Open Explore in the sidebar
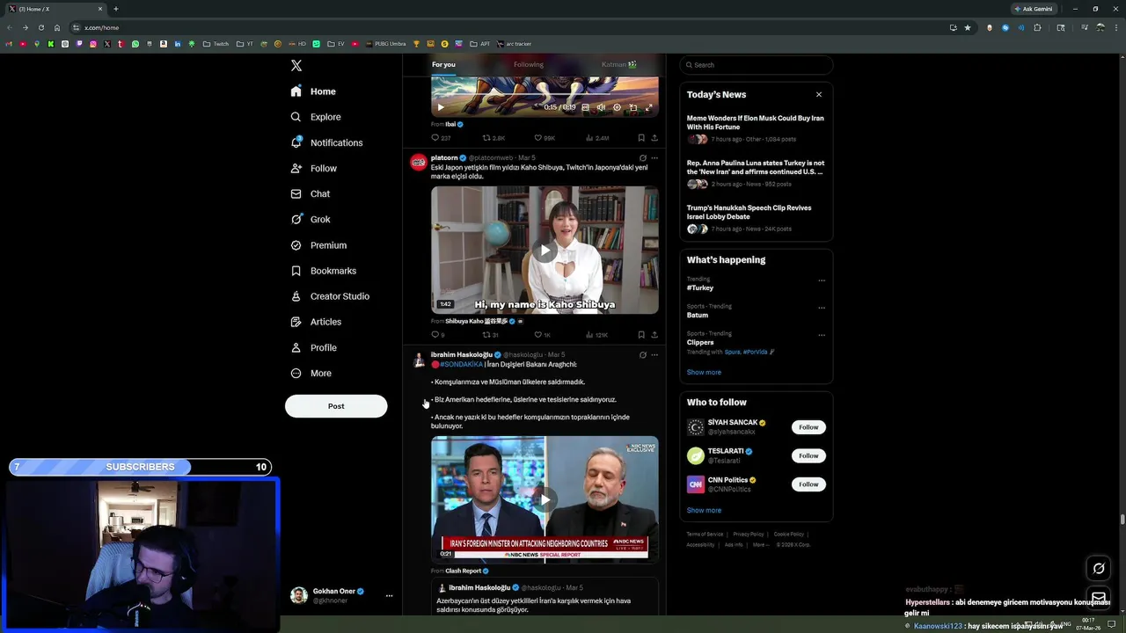1126x633 pixels. click(316, 117)
